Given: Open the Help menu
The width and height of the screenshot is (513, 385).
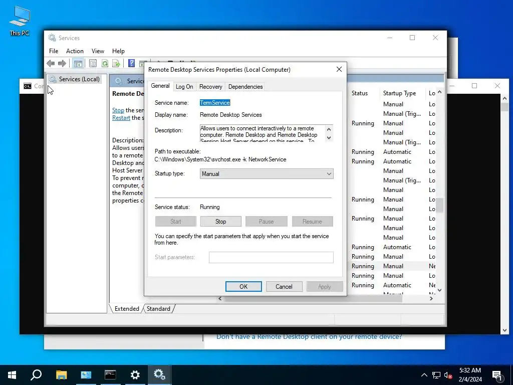Looking at the screenshot, I should (118, 51).
